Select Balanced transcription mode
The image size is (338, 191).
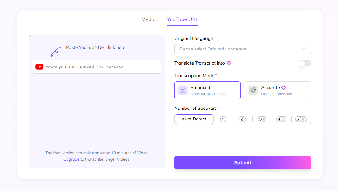(x=207, y=90)
